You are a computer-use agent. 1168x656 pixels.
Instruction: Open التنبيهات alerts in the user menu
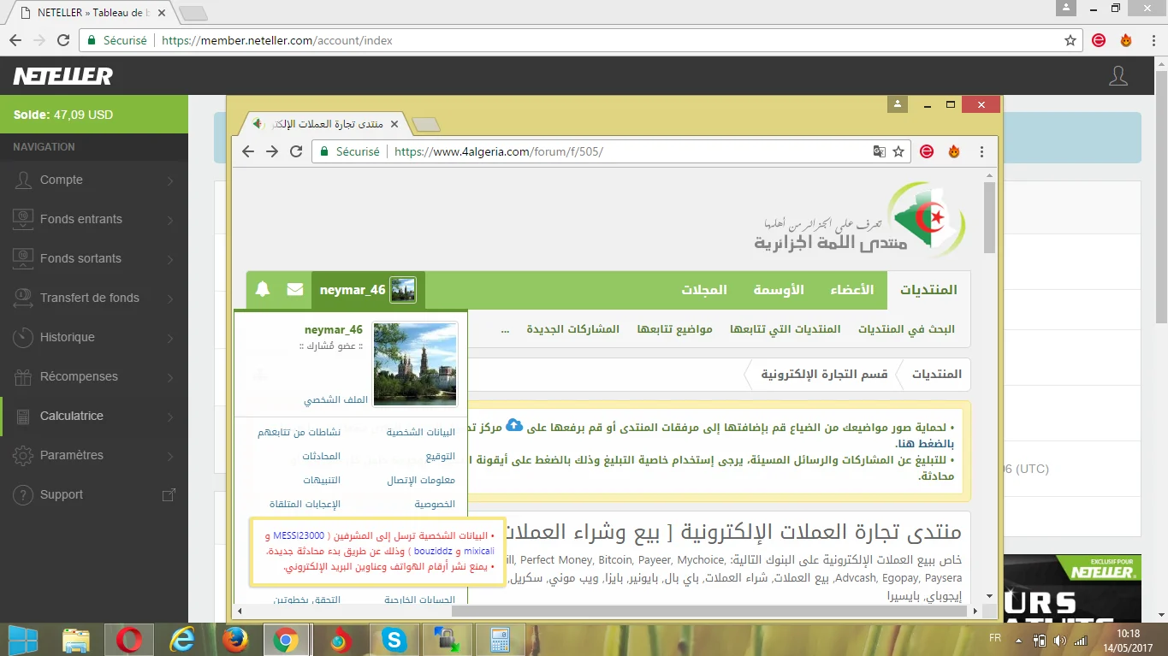click(x=322, y=481)
